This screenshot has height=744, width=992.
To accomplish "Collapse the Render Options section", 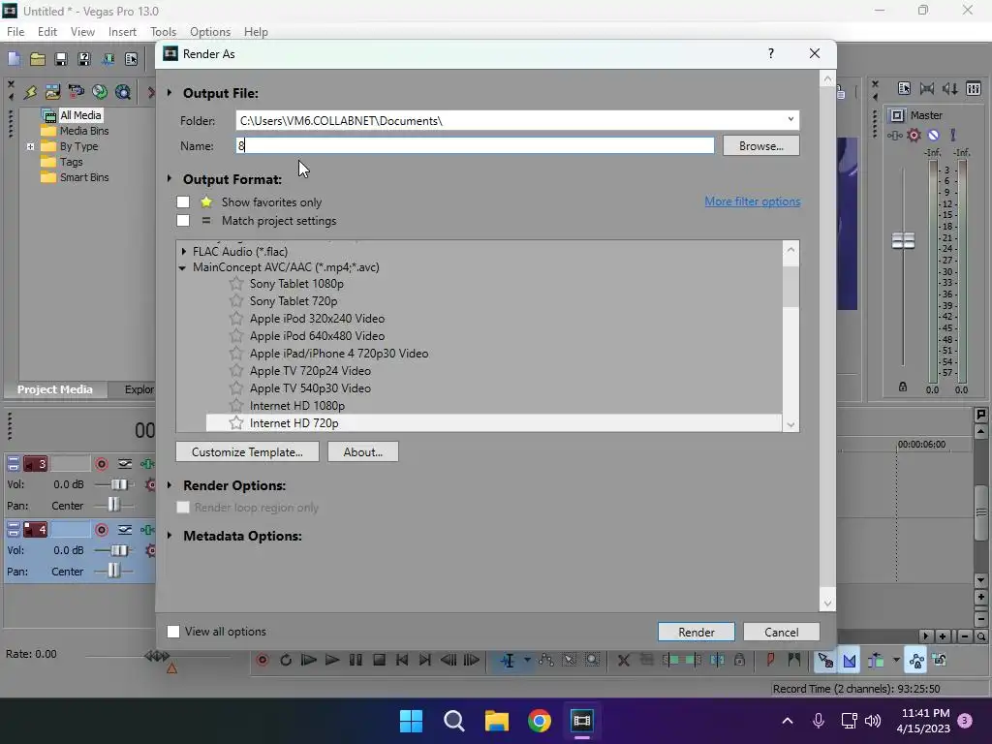I will pos(170,484).
